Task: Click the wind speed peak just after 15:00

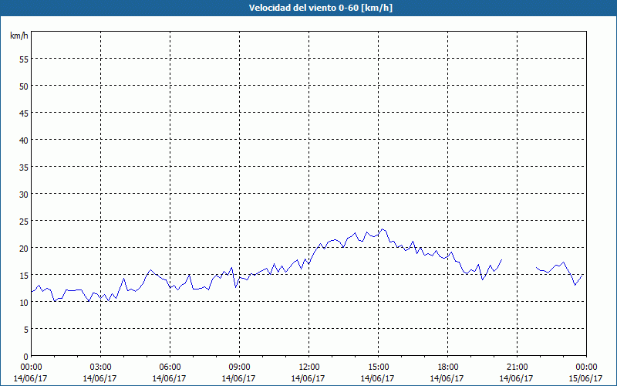Action: pyautogui.click(x=382, y=229)
